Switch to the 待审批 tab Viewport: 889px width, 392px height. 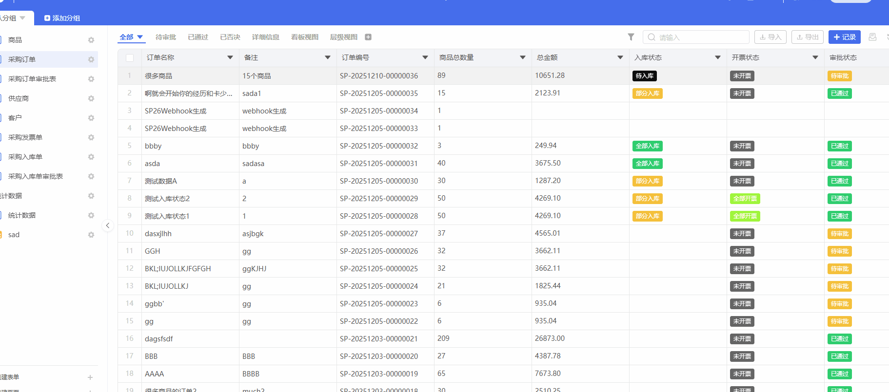(x=166, y=37)
